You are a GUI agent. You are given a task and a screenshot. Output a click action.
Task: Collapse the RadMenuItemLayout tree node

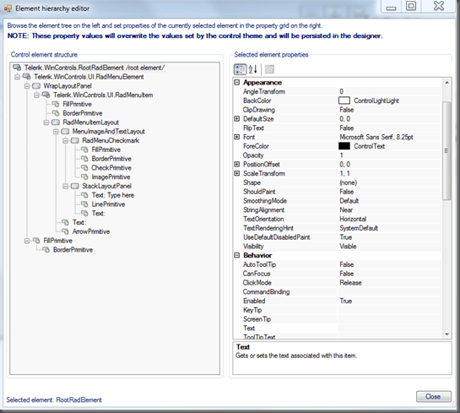(46, 122)
